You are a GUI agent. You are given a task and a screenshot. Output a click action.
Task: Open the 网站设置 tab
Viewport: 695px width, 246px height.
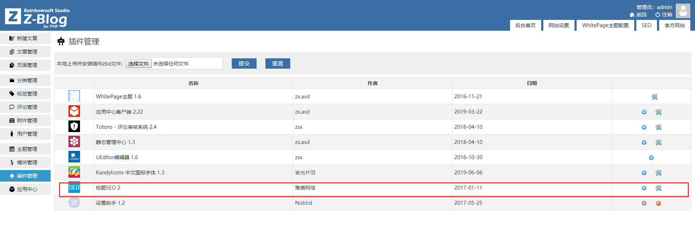559,25
